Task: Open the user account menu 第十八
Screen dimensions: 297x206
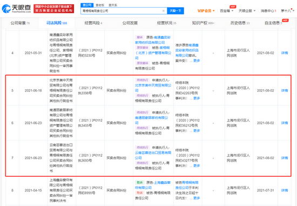Action: [x=287, y=11]
